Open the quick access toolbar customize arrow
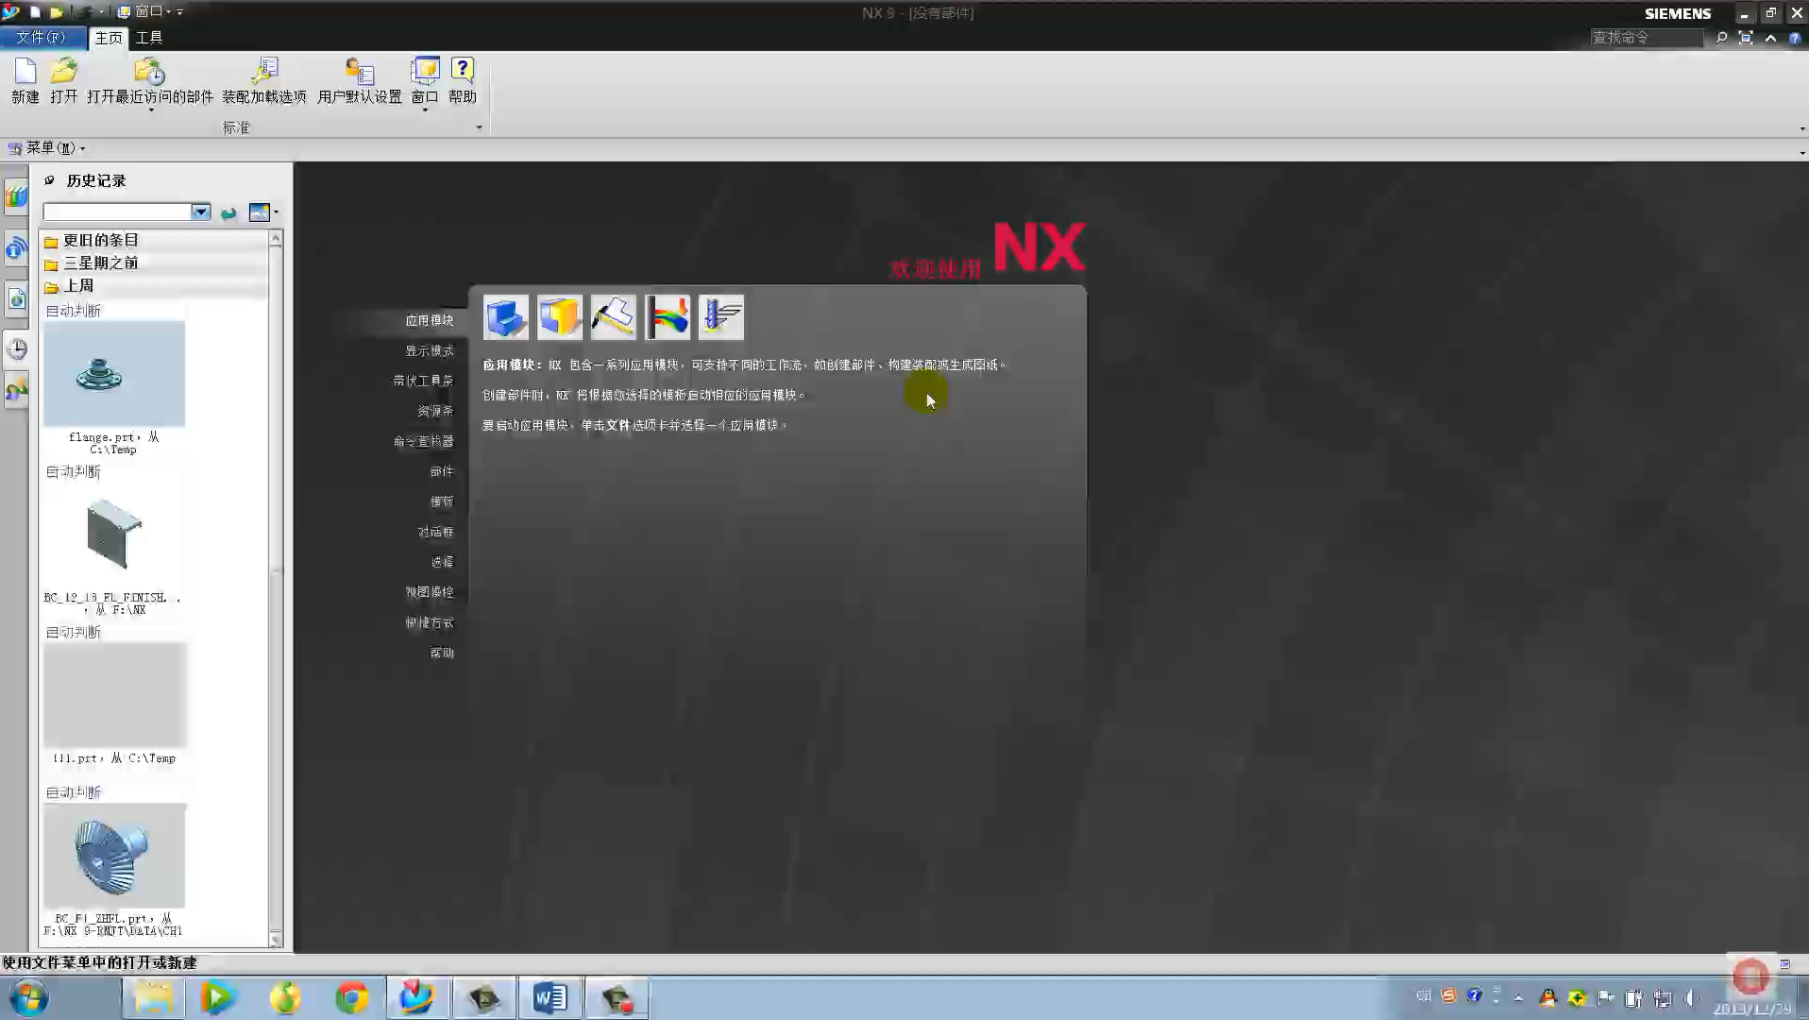 [179, 12]
